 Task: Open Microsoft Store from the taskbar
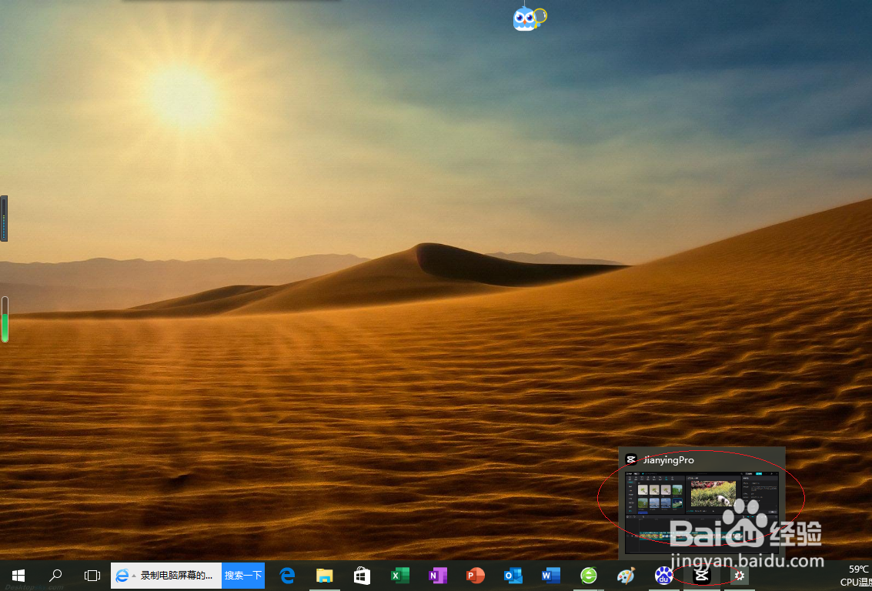coord(362,576)
